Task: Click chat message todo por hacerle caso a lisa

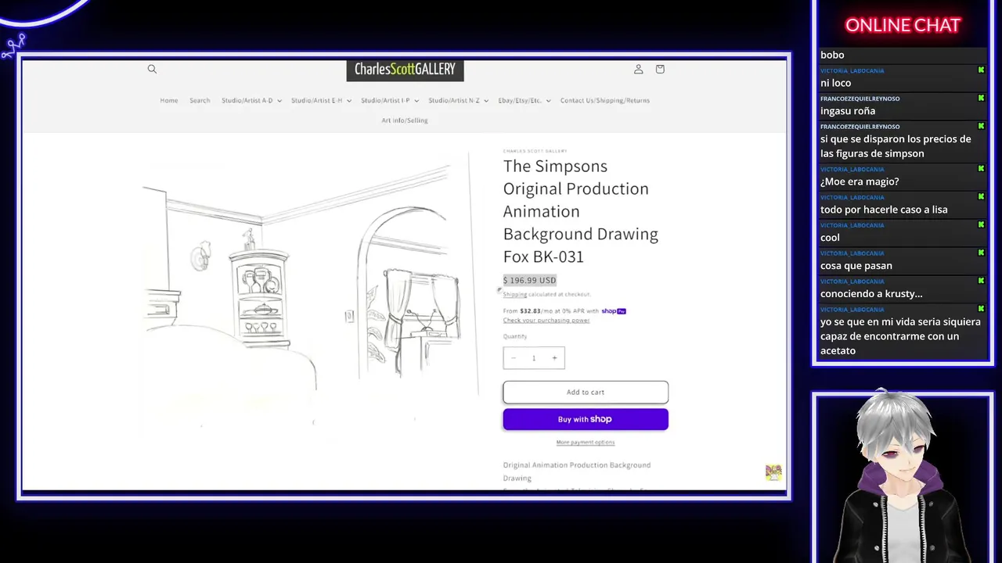Action: 884,210
